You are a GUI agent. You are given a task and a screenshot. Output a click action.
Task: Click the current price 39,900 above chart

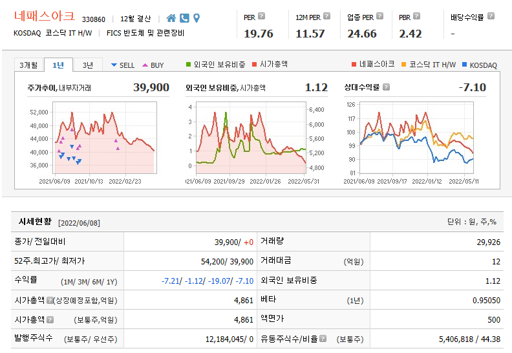[x=151, y=87]
